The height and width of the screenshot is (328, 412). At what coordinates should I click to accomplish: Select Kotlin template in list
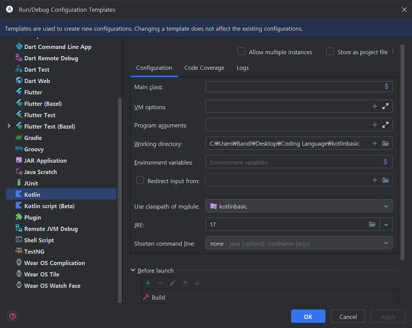[61, 194]
